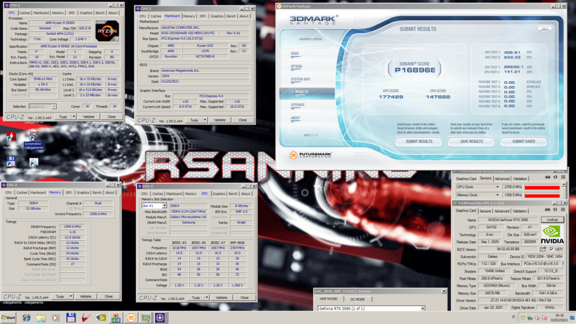This screenshot has width=576, height=324.
Task: Switch to the purple CPU-Z taskbar button
Action: (x=160, y=318)
